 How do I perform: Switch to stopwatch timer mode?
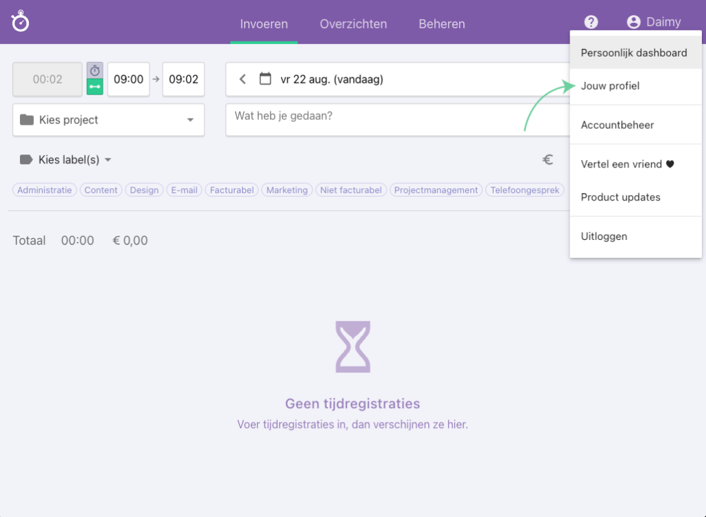coord(94,70)
